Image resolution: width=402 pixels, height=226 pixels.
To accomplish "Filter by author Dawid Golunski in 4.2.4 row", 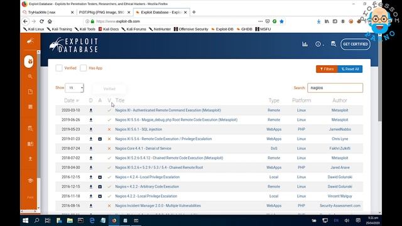I will 340,177.
